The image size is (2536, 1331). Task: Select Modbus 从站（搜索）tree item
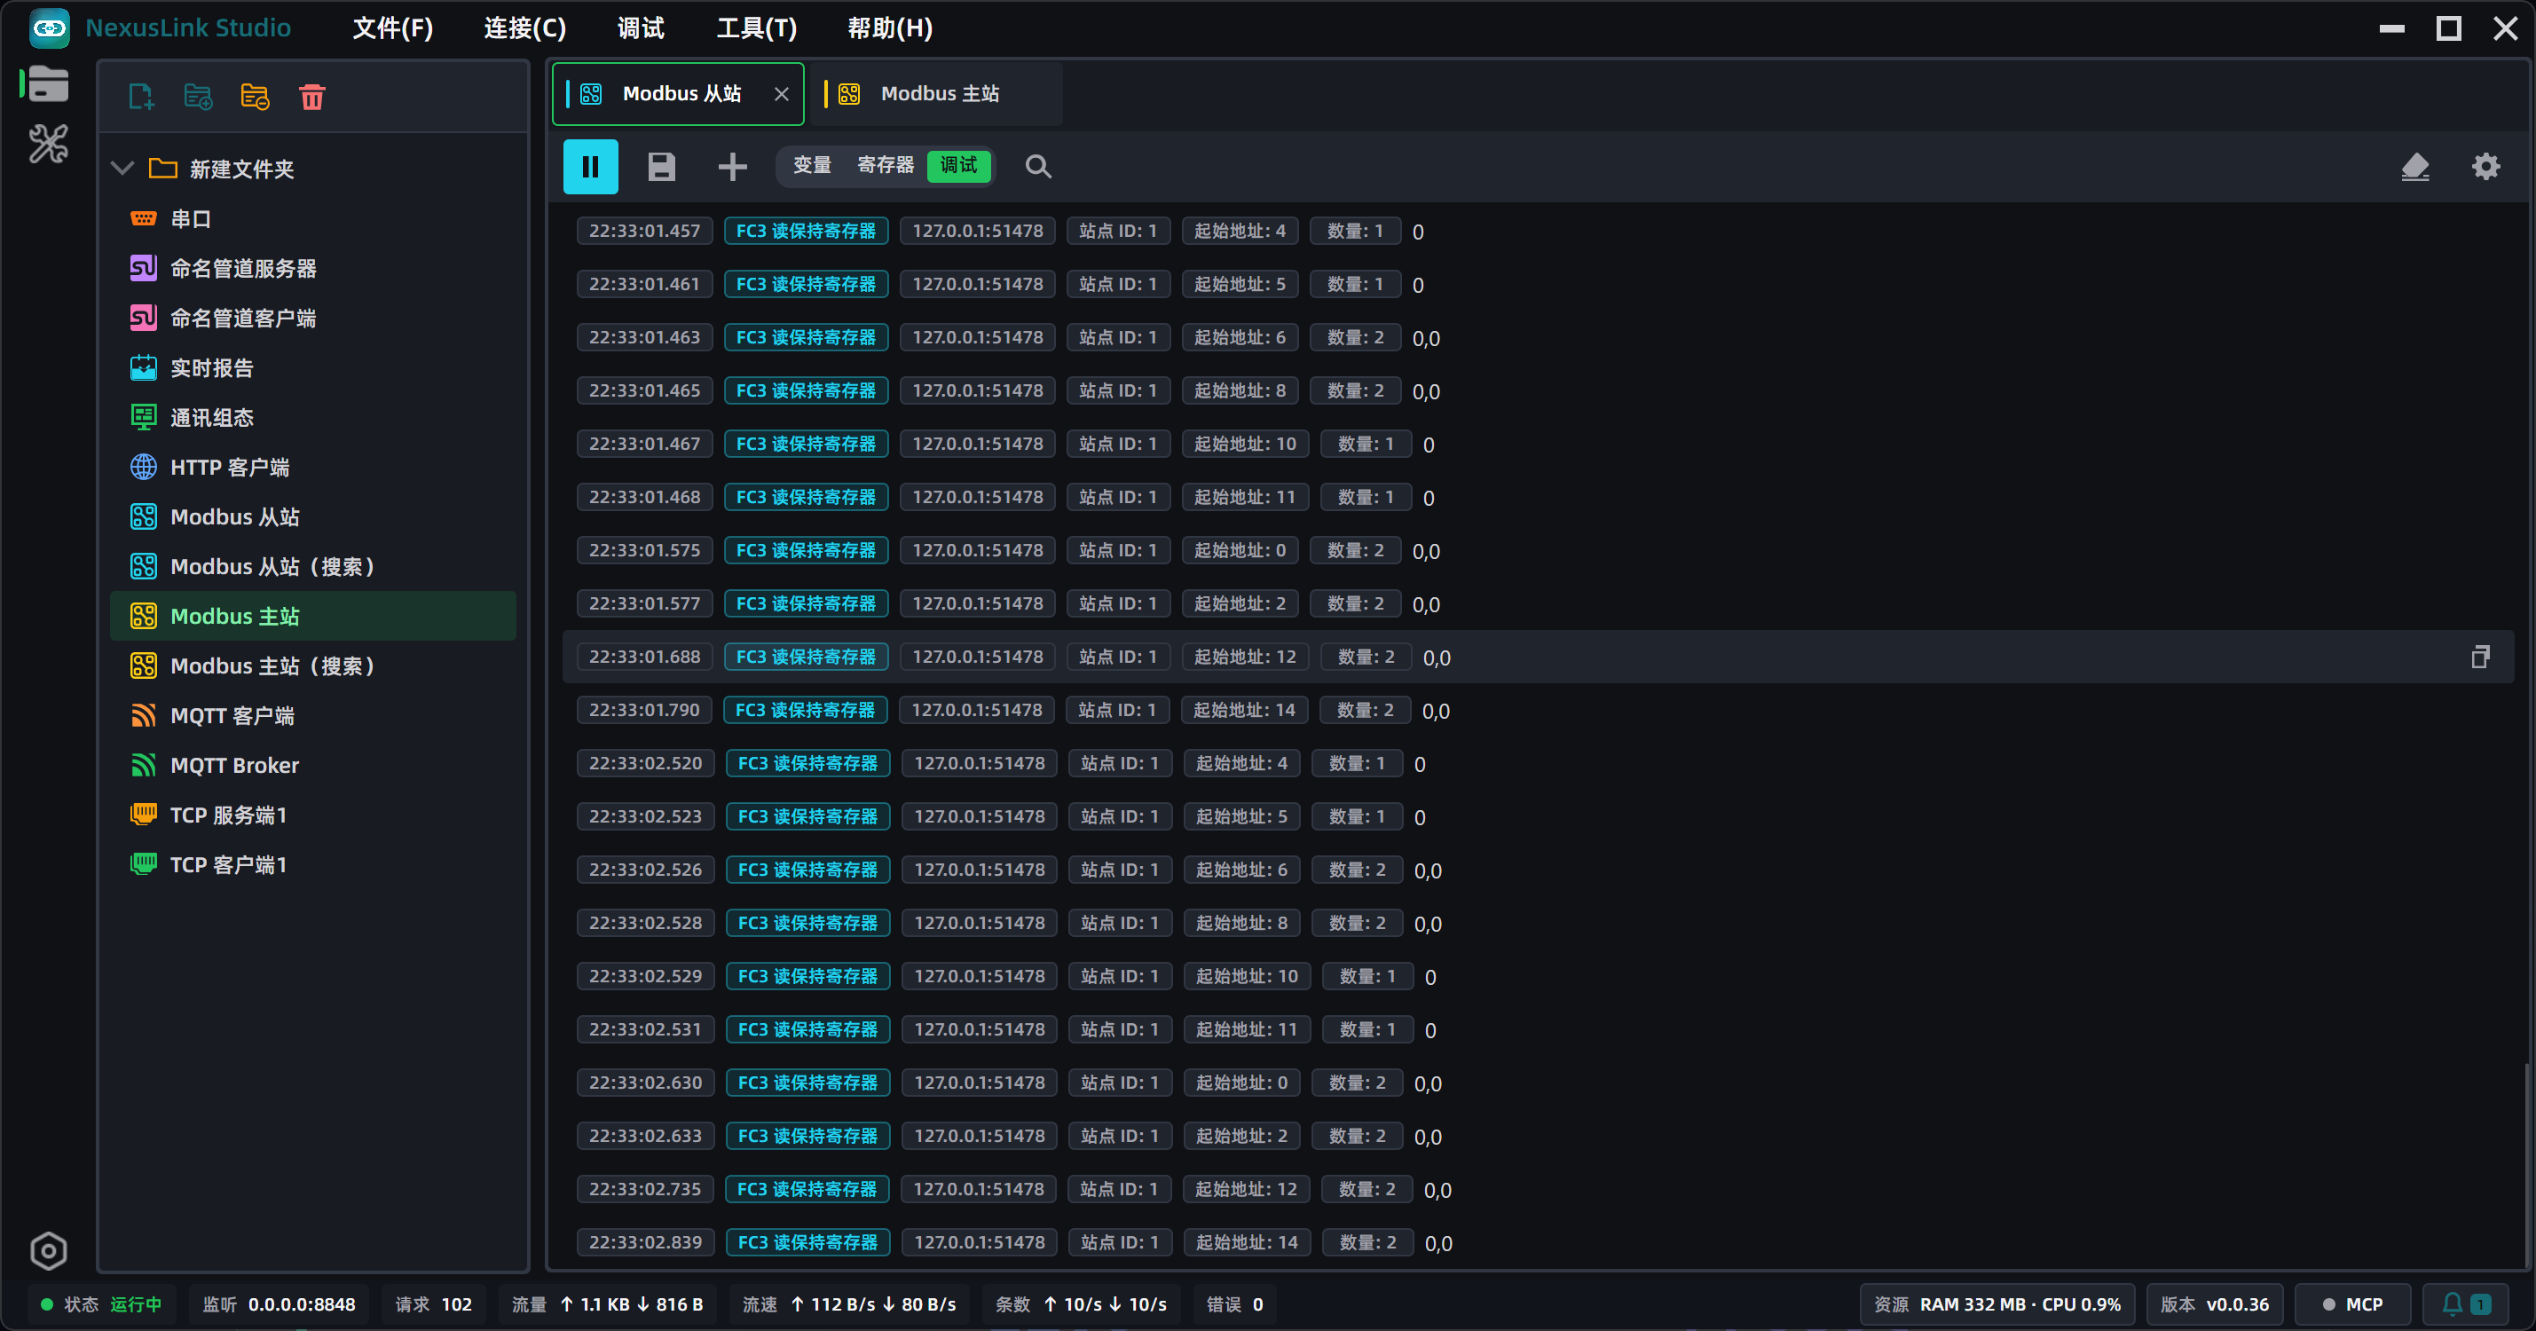(x=313, y=566)
